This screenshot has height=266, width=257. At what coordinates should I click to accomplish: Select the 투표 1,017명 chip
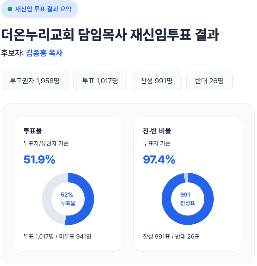(x=100, y=81)
